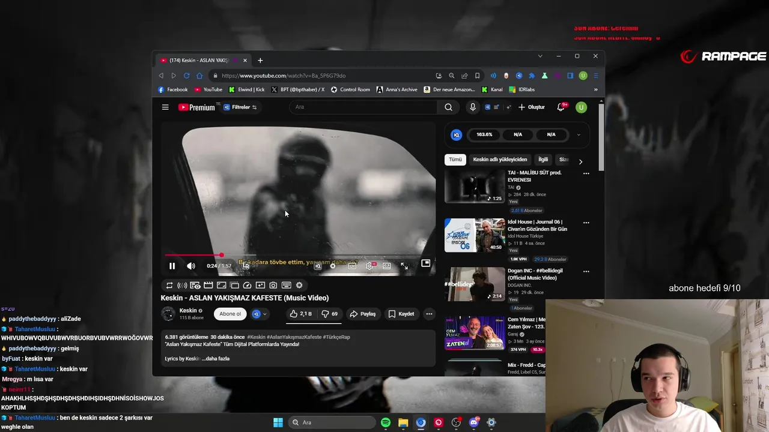The image size is (769, 432).
Task: Open the Control Room bookmark
Action: pyautogui.click(x=350, y=89)
